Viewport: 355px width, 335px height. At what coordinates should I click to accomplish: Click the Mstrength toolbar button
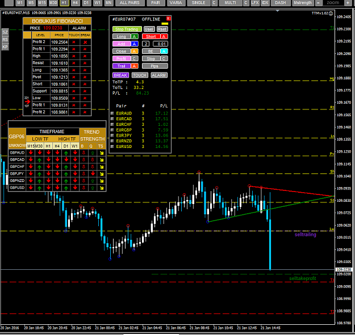[x=303, y=3]
